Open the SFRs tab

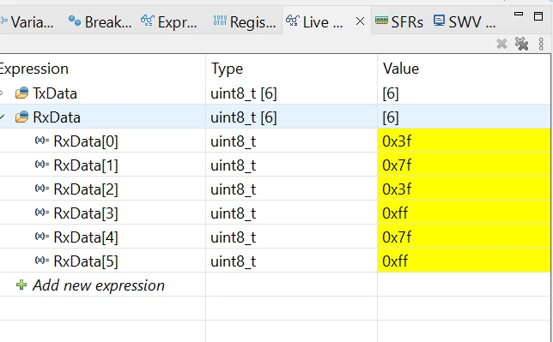398,21
